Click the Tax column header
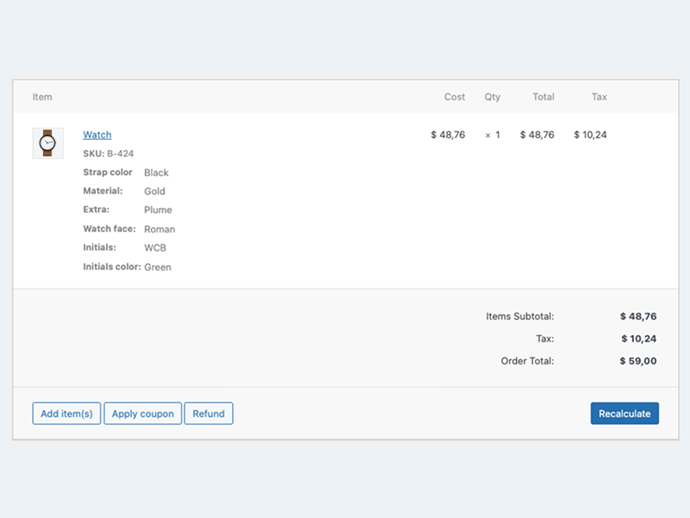Viewport: 690px width, 518px height. [x=599, y=97]
